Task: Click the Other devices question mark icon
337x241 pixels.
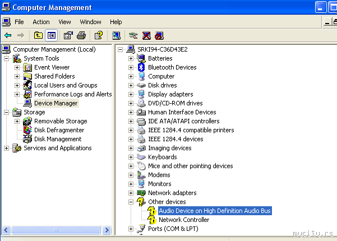Action: [141, 202]
